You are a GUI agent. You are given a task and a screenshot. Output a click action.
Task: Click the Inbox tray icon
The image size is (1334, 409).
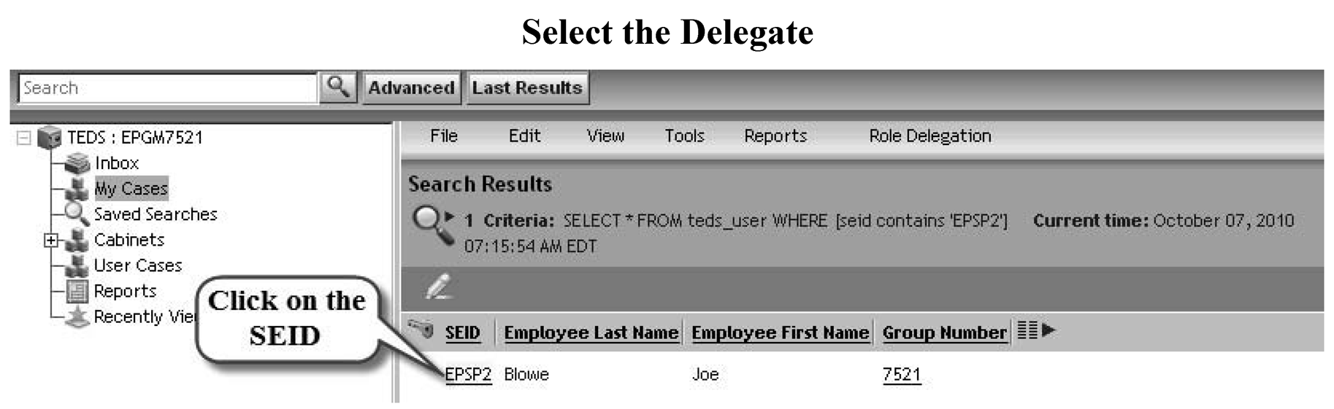point(77,163)
